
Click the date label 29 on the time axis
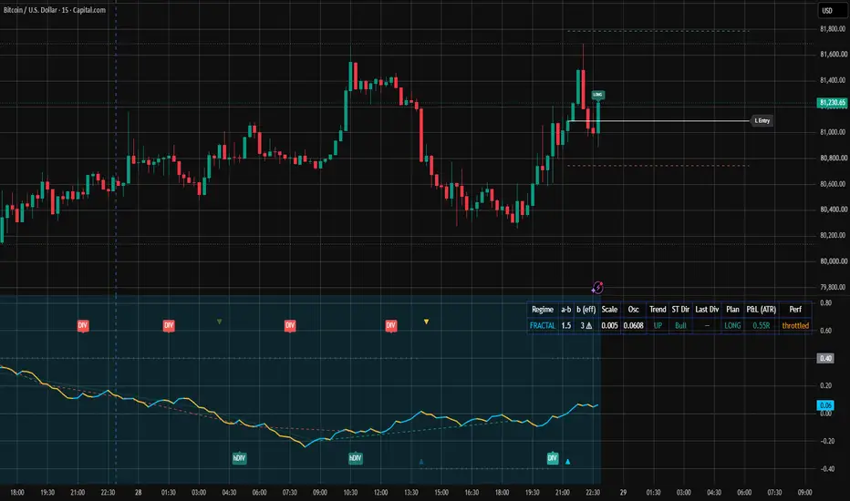coord(623,492)
